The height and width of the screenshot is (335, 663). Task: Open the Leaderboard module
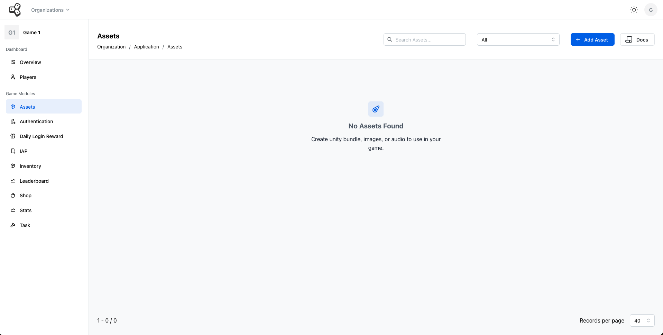tap(44, 181)
